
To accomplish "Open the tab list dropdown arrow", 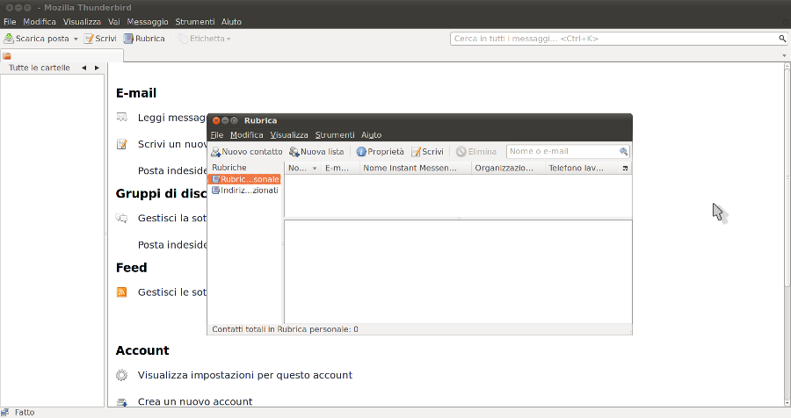I will [784, 55].
